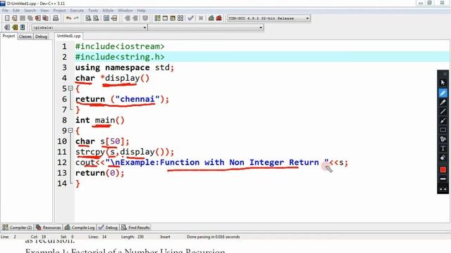Switch to the Debug side tab

click(41, 37)
